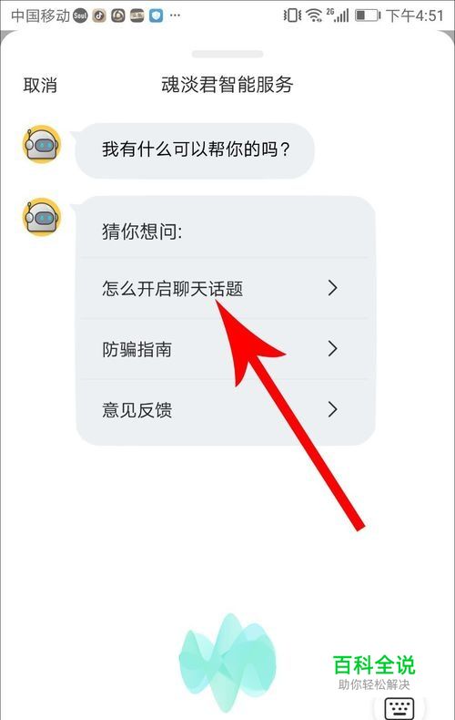Tap the keyboard icon at bottom right
This screenshot has width=455, height=720.
tap(399, 708)
